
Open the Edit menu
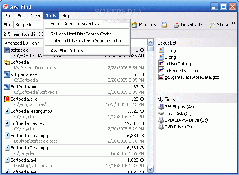[21, 16]
